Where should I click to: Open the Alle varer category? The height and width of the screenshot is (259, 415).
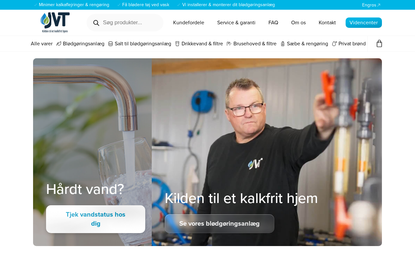tap(41, 44)
